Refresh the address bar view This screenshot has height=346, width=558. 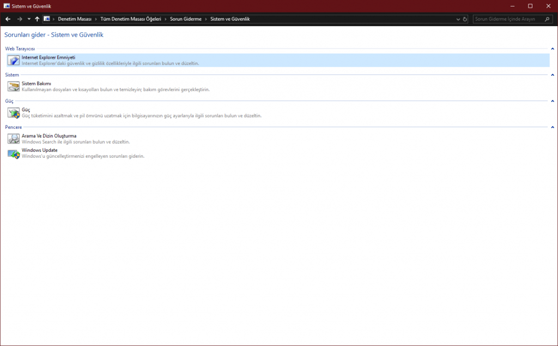point(465,19)
